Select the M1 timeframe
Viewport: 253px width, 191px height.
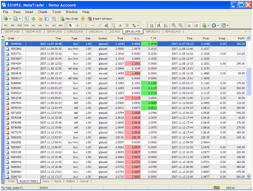[x=6, y=26]
